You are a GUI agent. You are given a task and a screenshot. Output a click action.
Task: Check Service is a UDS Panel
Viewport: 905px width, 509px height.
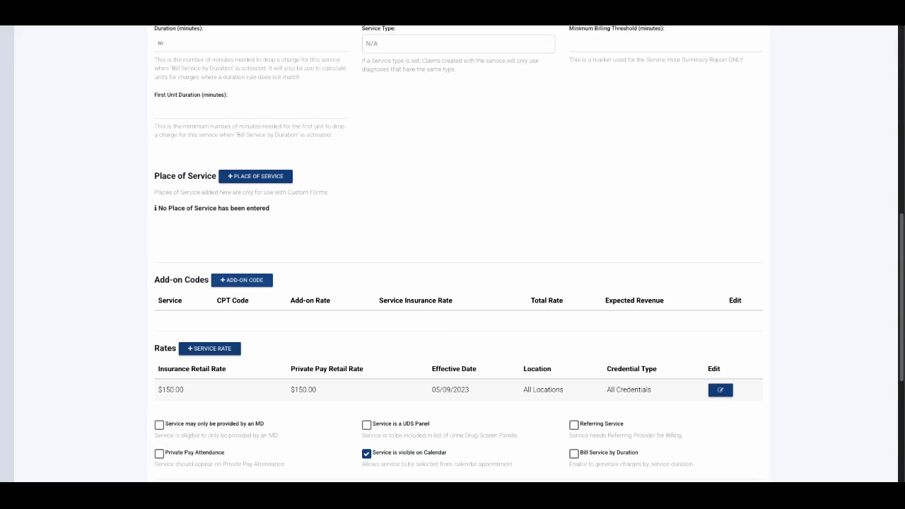(366, 424)
